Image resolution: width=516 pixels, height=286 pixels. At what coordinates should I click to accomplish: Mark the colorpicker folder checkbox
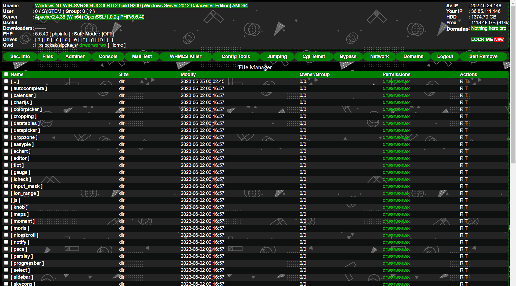[x=6, y=109]
